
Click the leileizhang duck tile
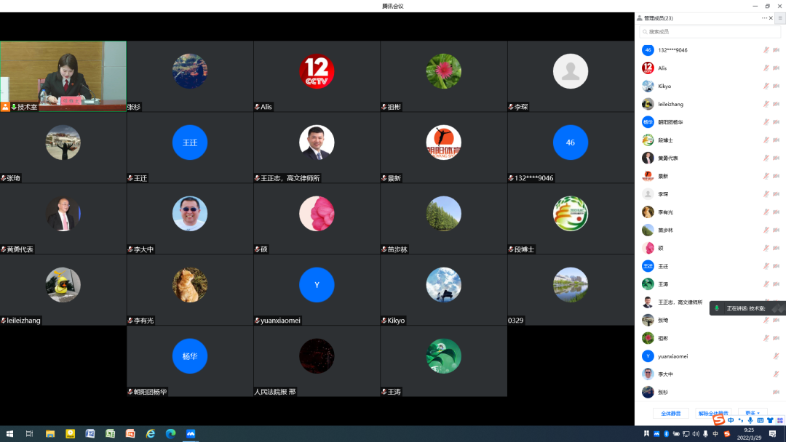tap(63, 290)
